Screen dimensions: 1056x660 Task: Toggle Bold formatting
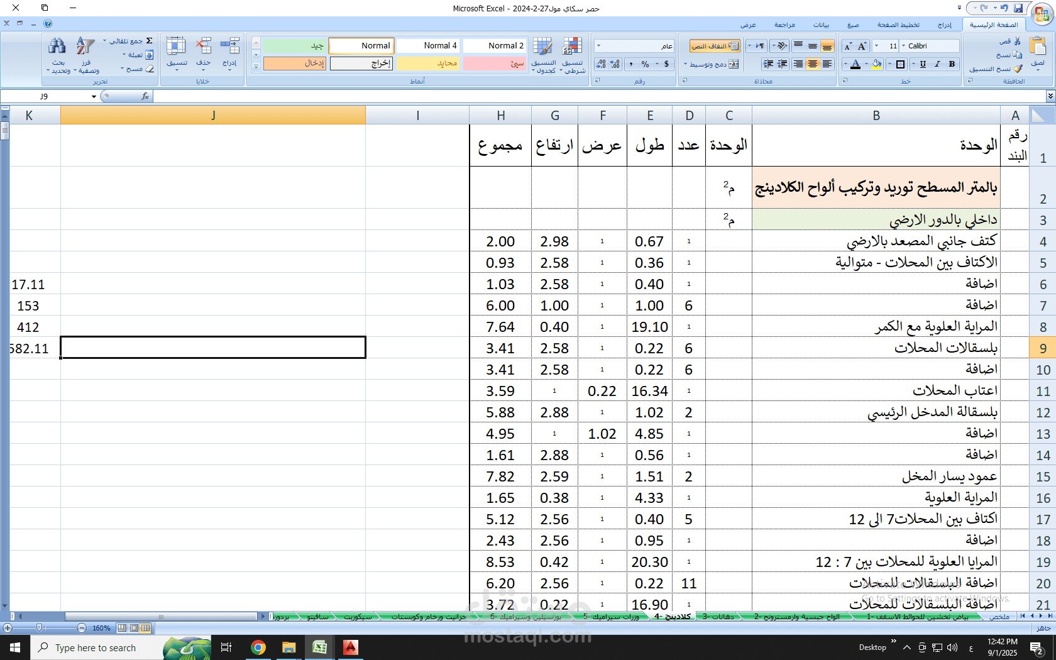952,64
